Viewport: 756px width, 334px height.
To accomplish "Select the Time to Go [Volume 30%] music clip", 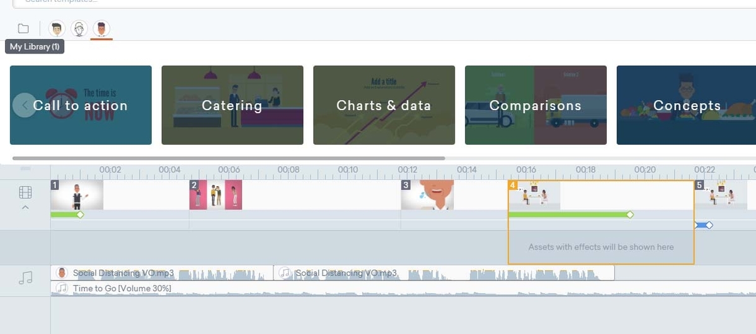I will click(x=403, y=288).
